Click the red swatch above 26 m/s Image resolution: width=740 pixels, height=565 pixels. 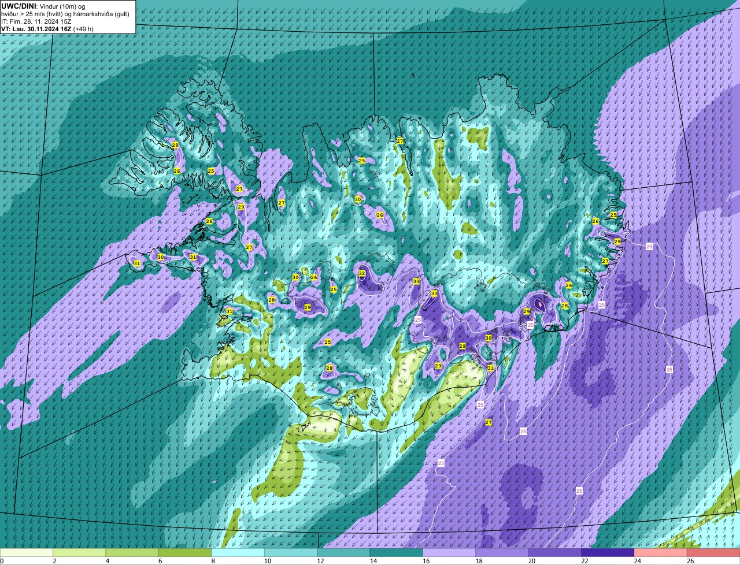click(x=713, y=553)
